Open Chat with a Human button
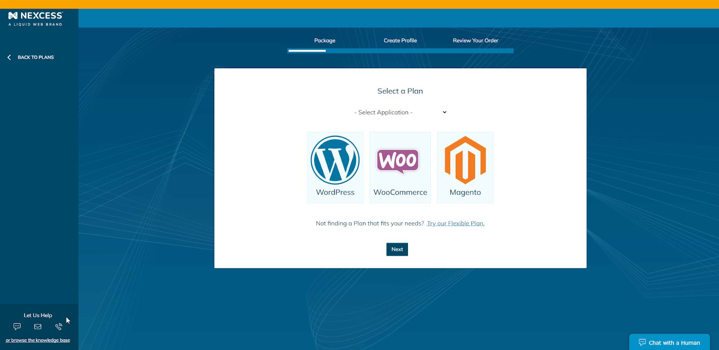This screenshot has height=350, width=719. pos(670,342)
